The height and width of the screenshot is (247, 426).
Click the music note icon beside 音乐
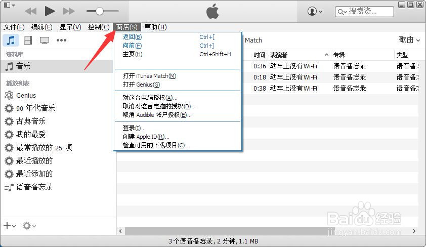[9, 66]
